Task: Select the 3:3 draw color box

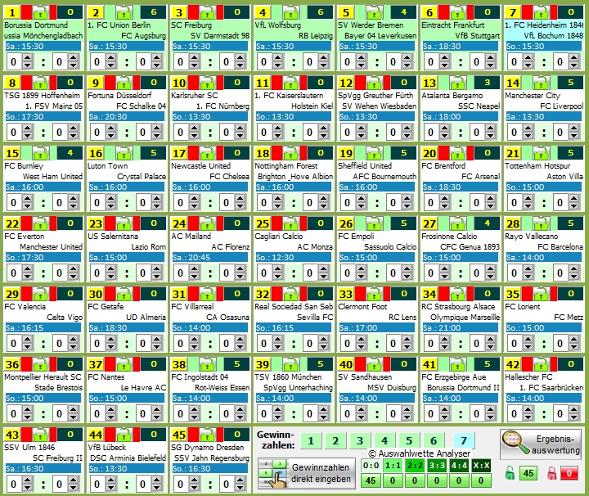Action: pos(437,466)
